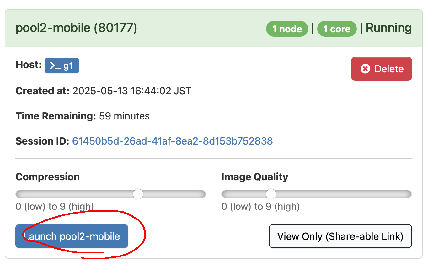This screenshot has height=264, width=428.
Task: Click the Compression label
Action: tap(48, 177)
